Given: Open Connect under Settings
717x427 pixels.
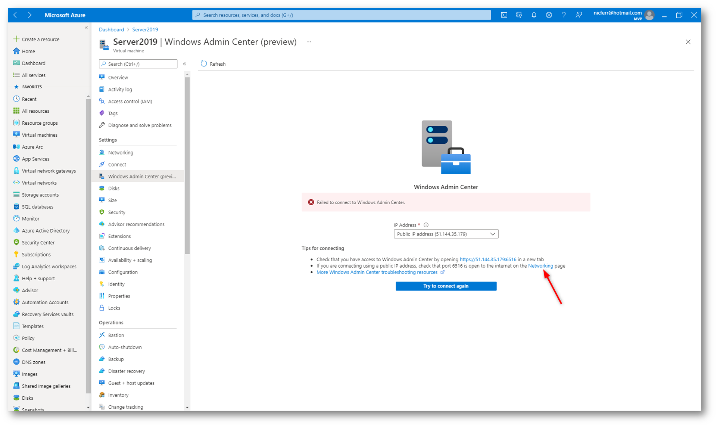Looking at the screenshot, I should point(113,164).
